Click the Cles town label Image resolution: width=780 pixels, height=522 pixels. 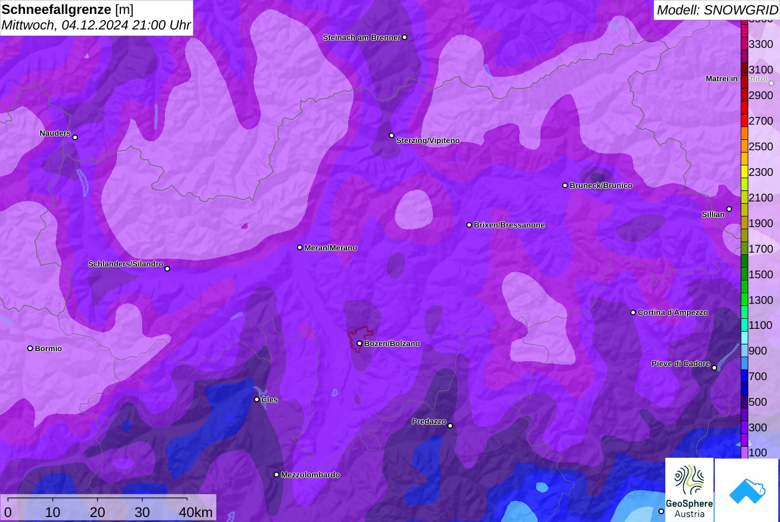click(269, 400)
